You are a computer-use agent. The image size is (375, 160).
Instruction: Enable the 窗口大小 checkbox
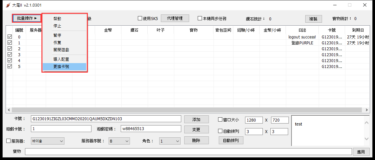(x=220, y=120)
